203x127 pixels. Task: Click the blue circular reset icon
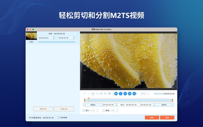coord(134,94)
